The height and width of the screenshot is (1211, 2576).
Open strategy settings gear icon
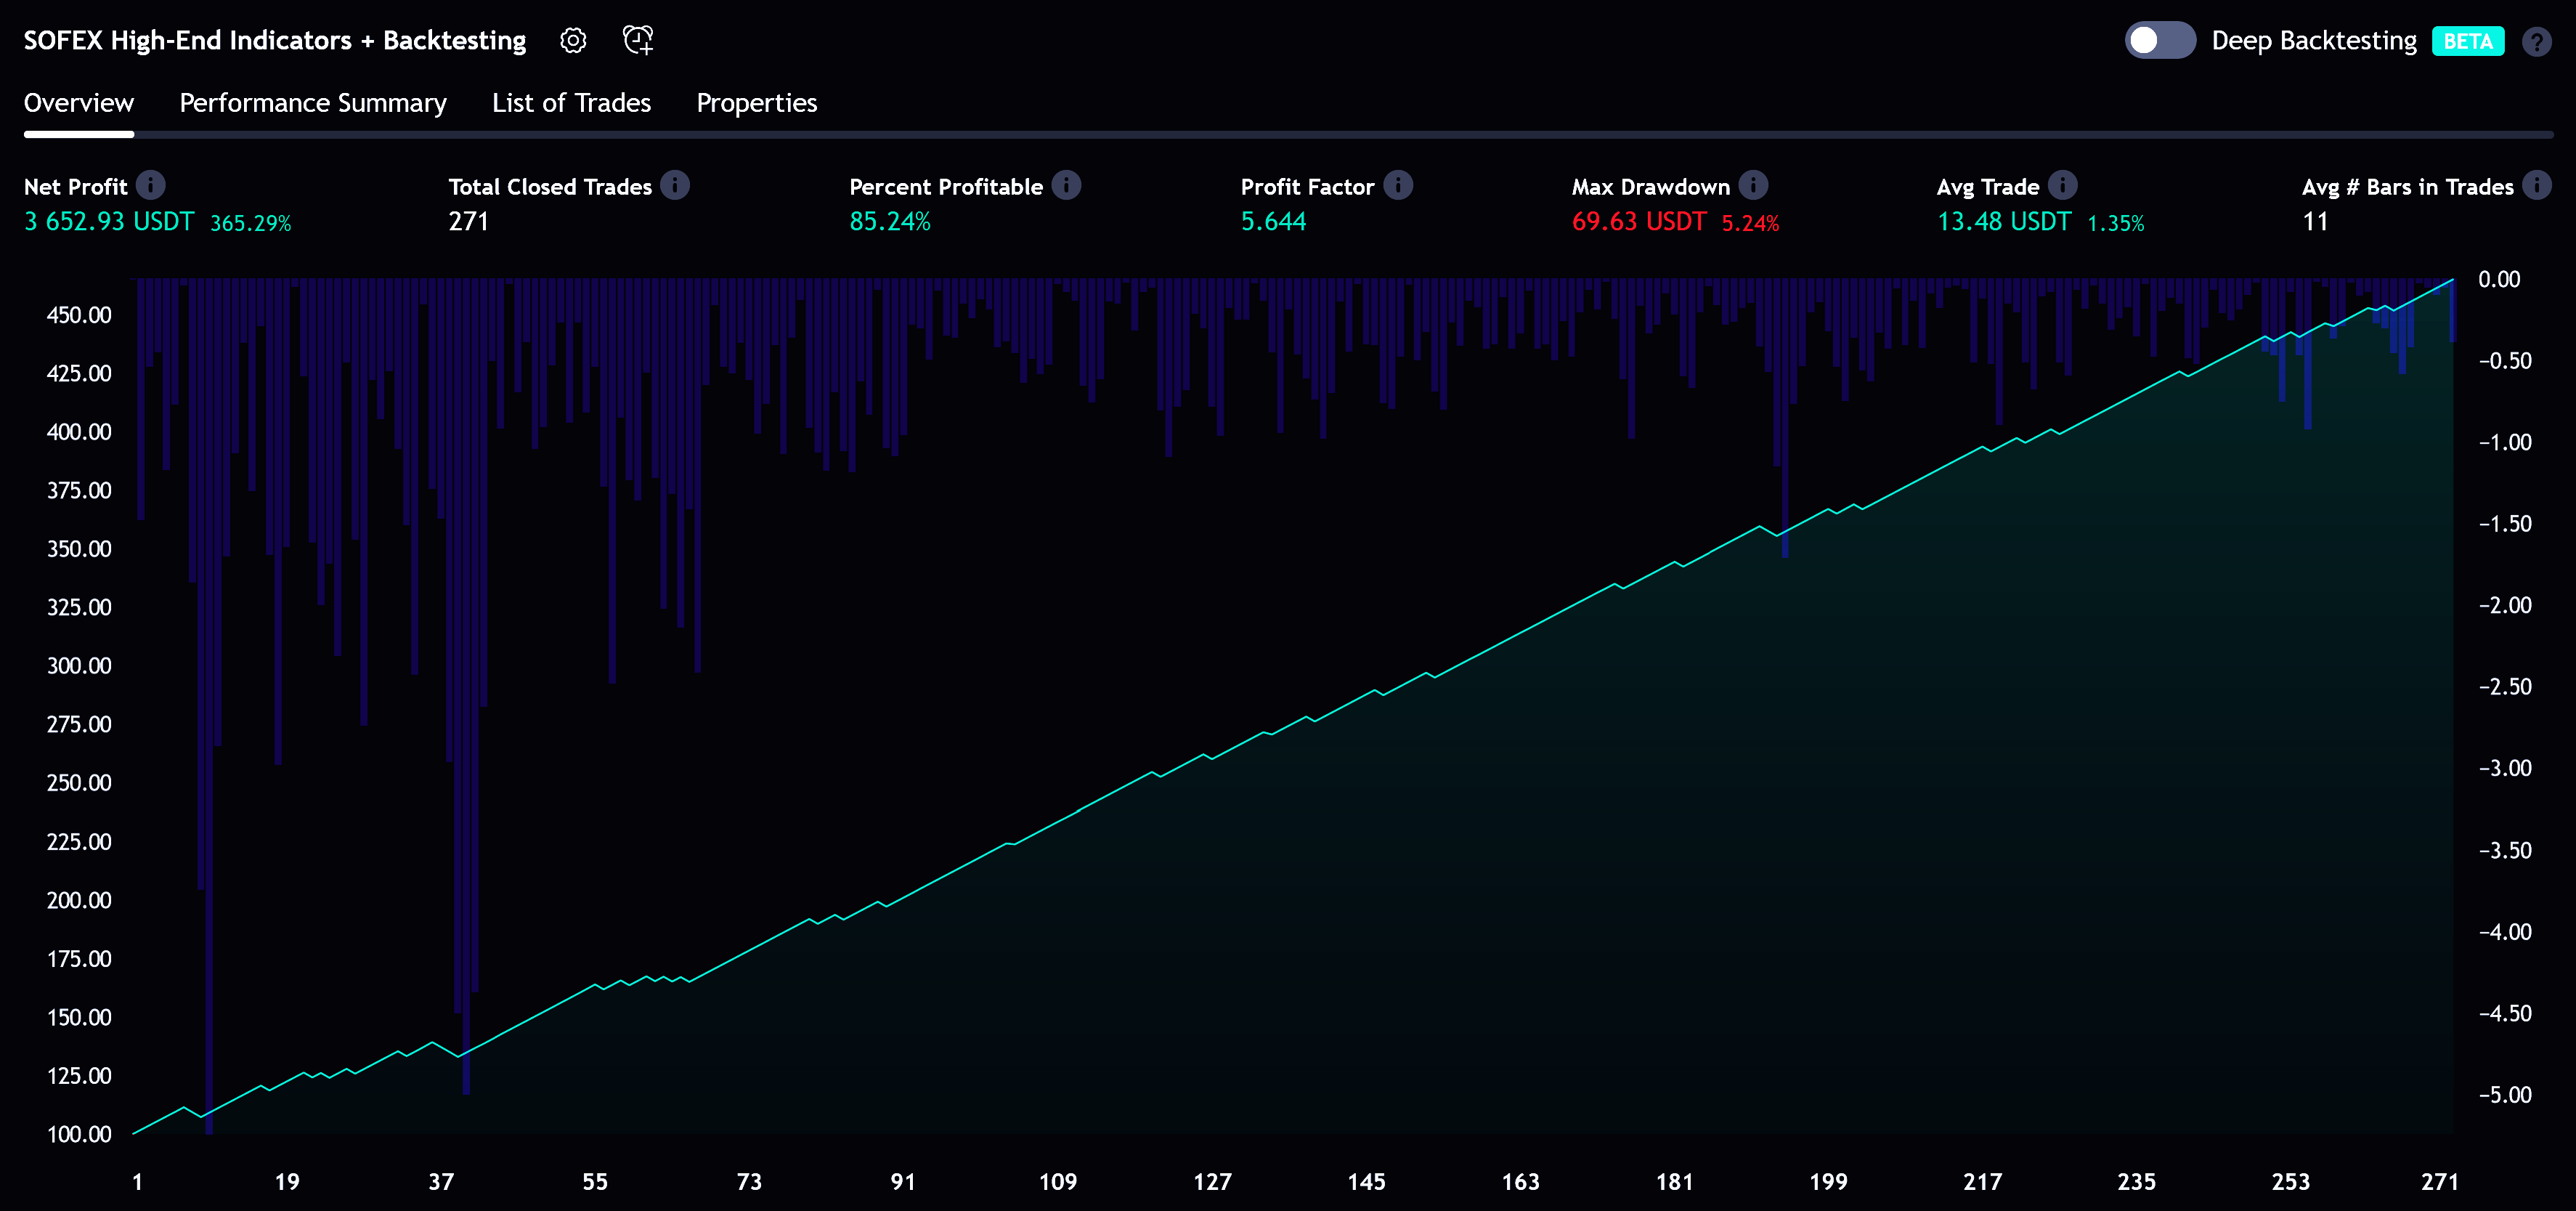(573, 40)
